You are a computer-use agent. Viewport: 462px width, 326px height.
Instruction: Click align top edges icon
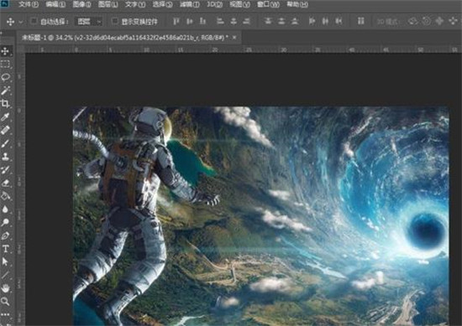pos(176,21)
